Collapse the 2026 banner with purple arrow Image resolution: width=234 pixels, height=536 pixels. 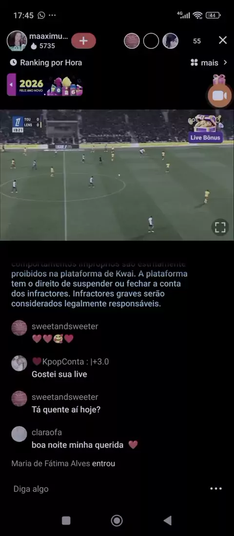(11, 84)
